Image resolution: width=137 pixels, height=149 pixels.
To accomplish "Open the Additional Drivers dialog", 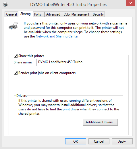I will click(100, 122).
